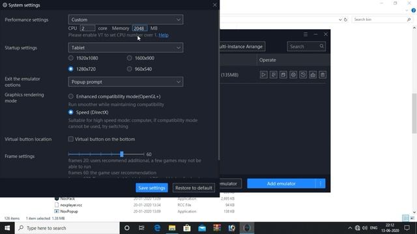Screen dimensions: 417x234
Task: Launch Microsoft Edge from the taskbar
Action: 157,228
